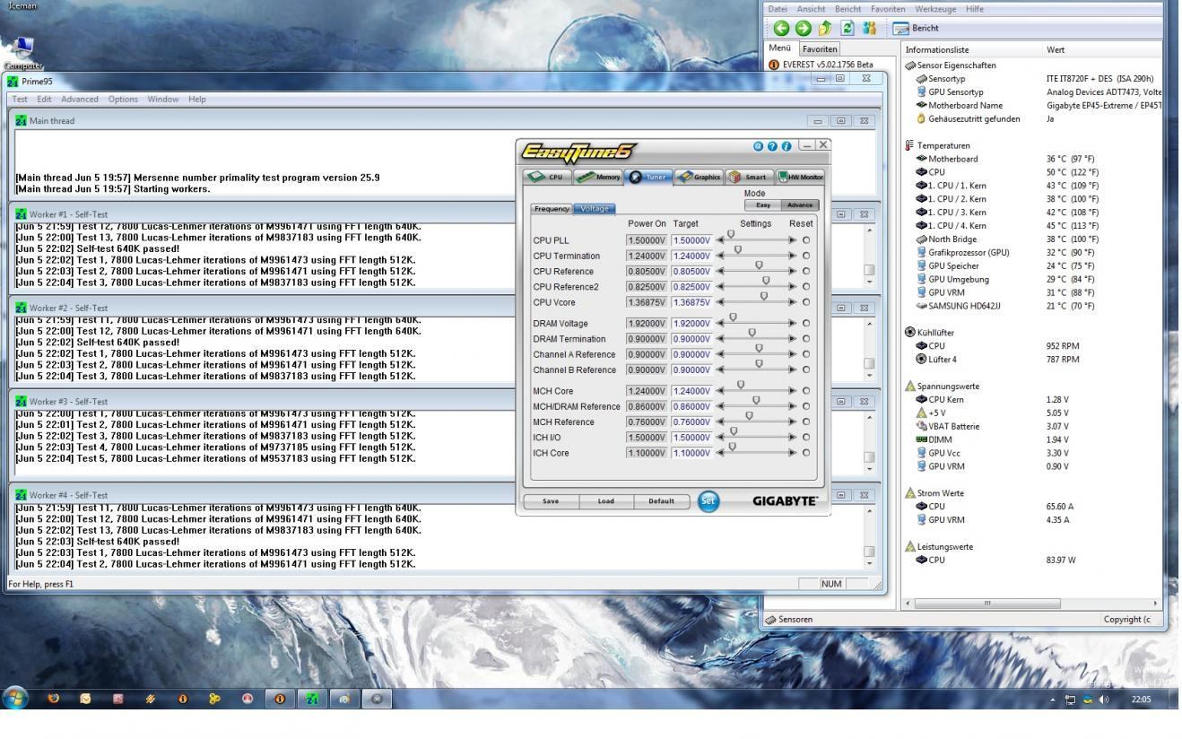The image size is (1182, 739).
Task: Switch to the Frequency sub-tab
Action: [552, 208]
